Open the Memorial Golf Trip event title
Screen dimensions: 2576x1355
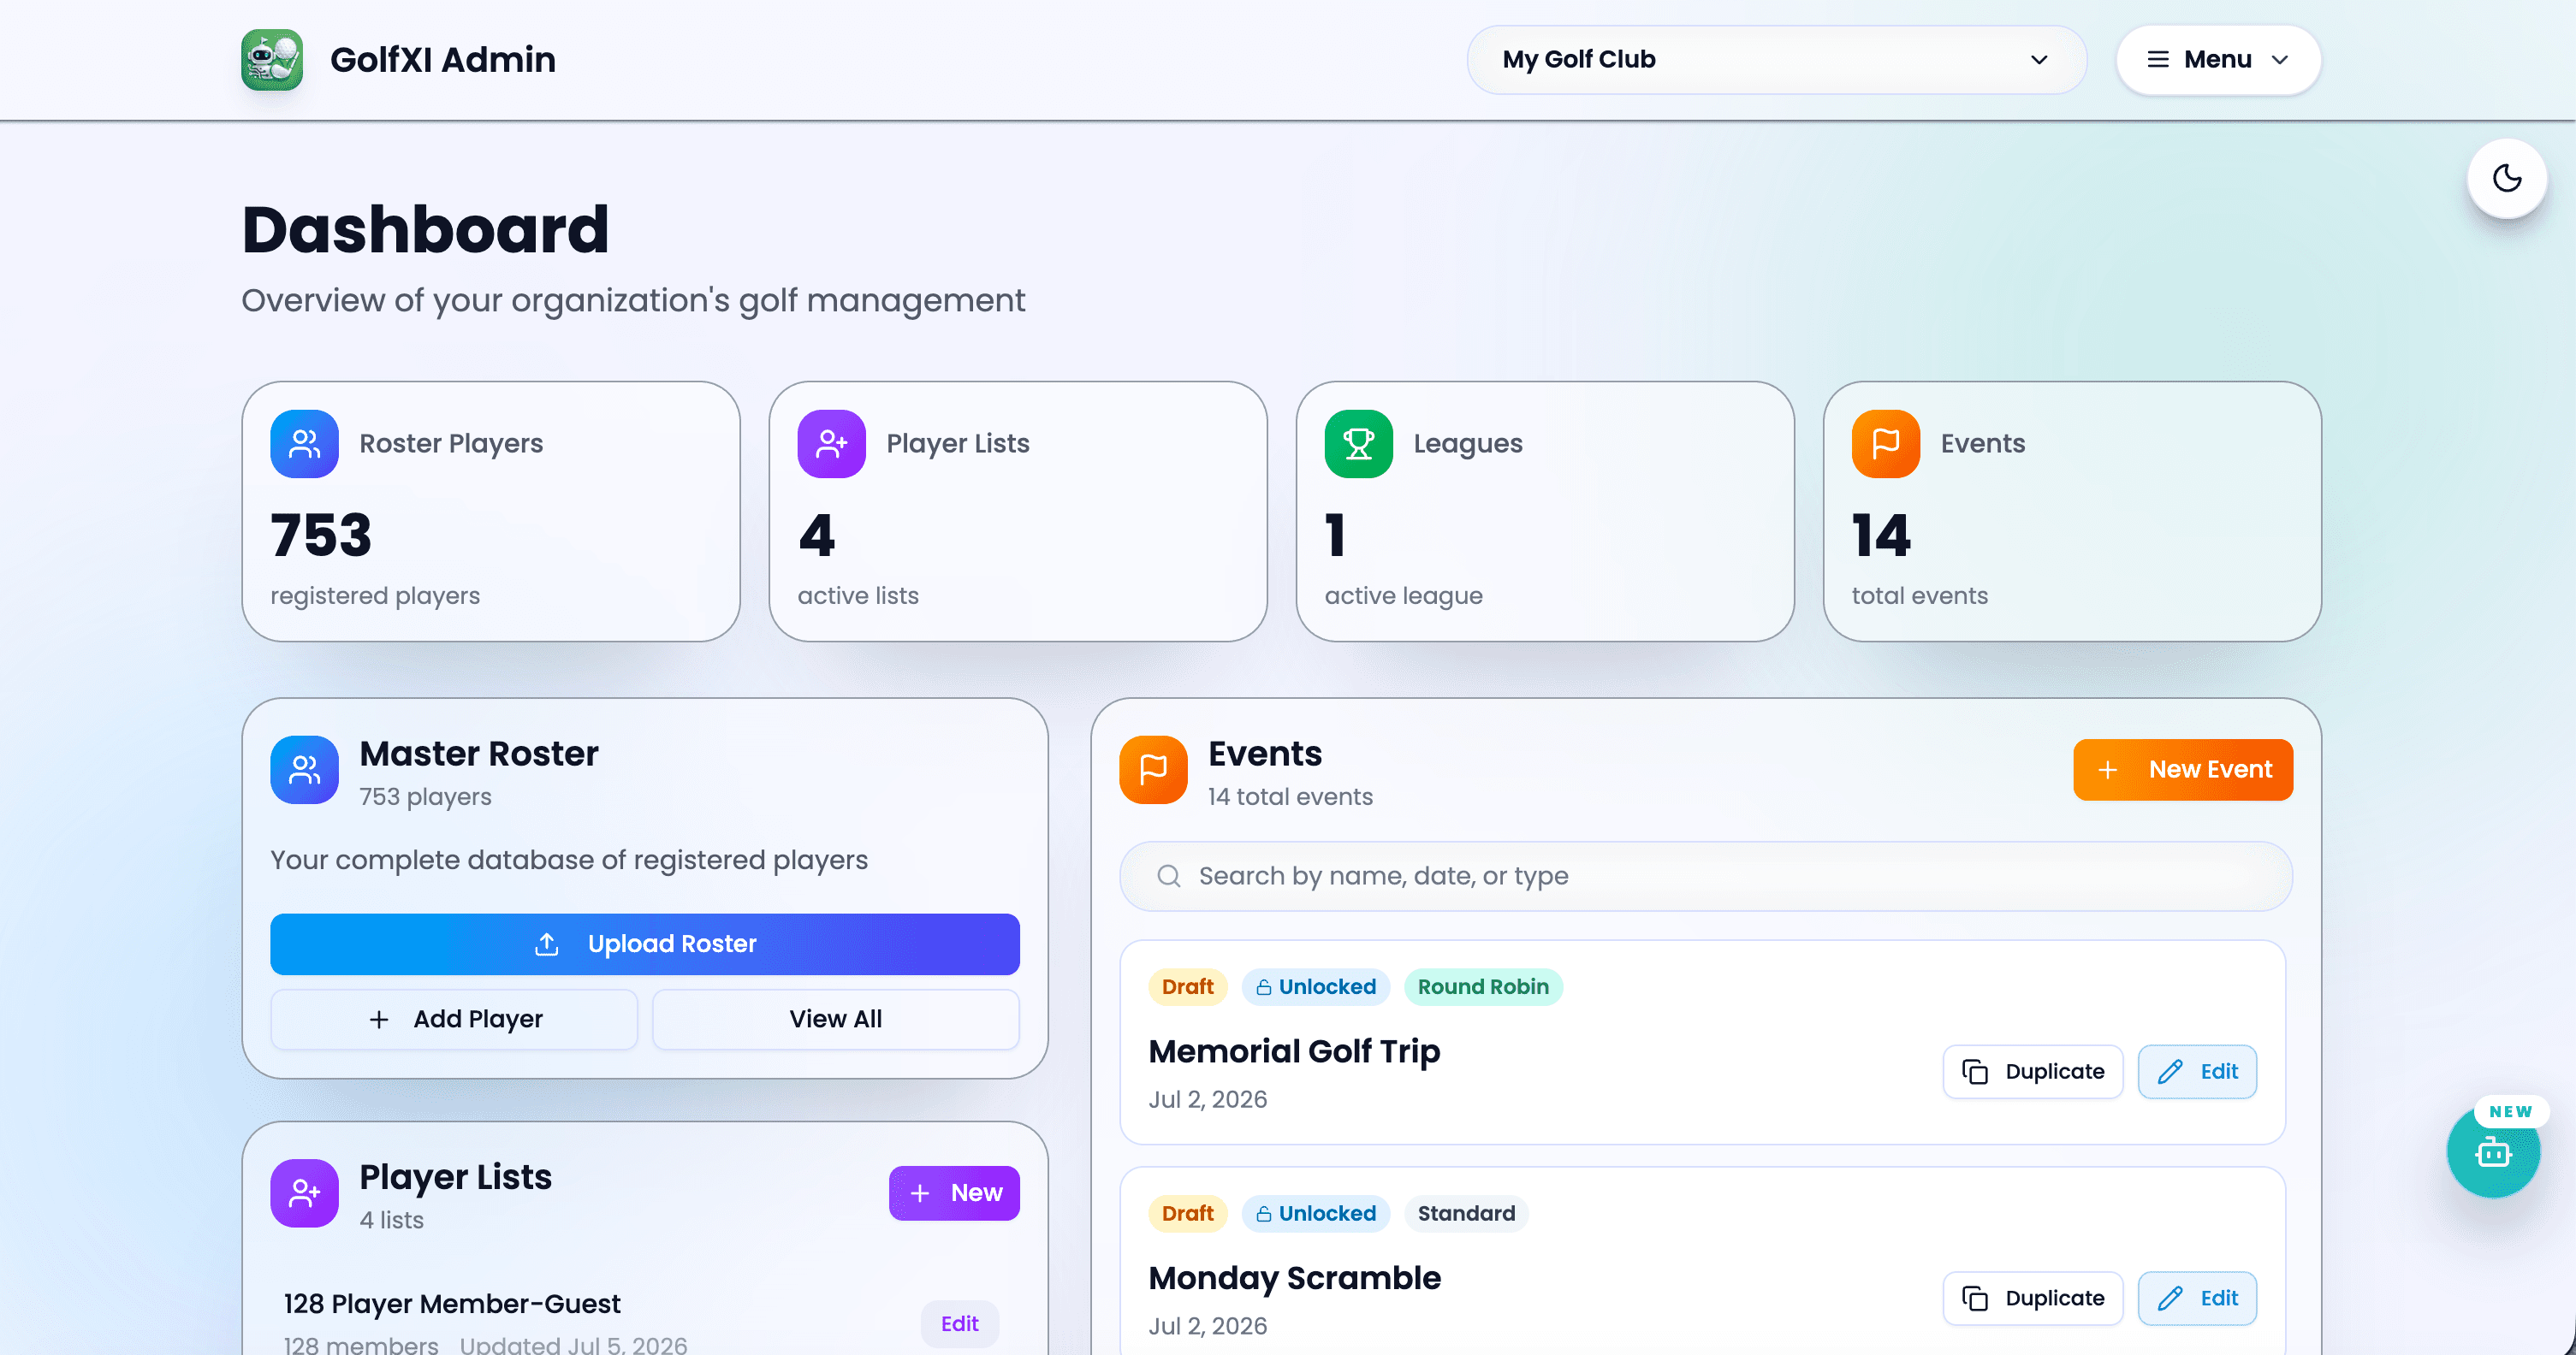tap(1294, 1051)
